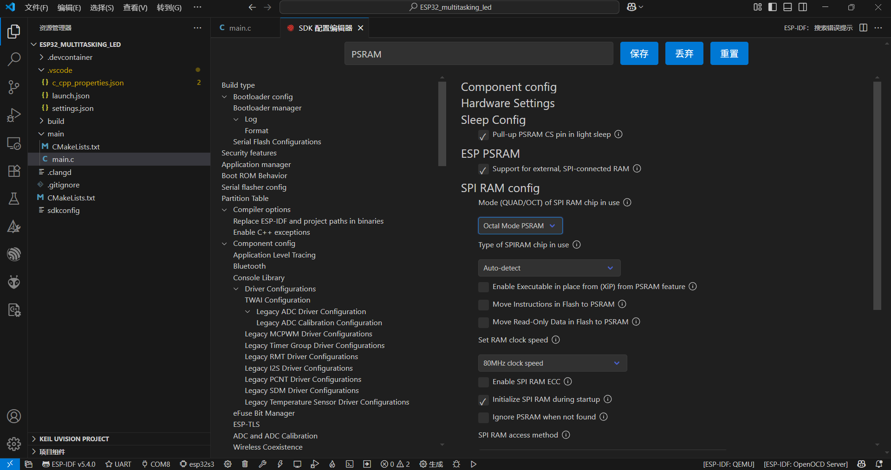Open Run and Debug view
Viewport: 891px width, 470px height.
14,115
